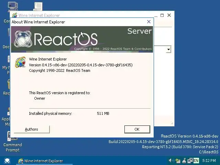Screen dimensions: 220x165
Task: Click the 'Owner' registered name text
Action: (40, 98)
